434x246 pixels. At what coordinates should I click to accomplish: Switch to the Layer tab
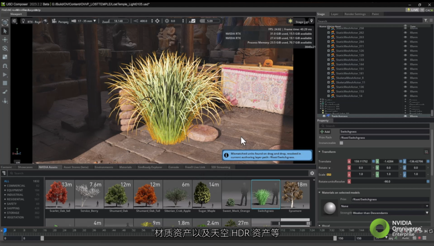[334, 14]
